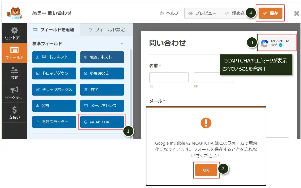This screenshot has height=188, width=301.
Task: Click the メール field label
Action: coord(156,101)
